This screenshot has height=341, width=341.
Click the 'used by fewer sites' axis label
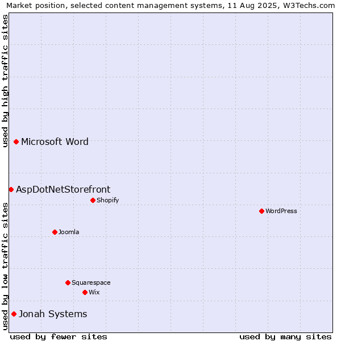59,337
